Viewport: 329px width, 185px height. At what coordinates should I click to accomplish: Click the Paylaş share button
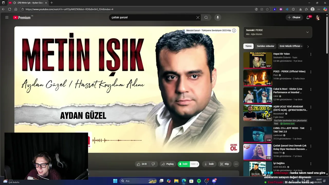point(168,164)
